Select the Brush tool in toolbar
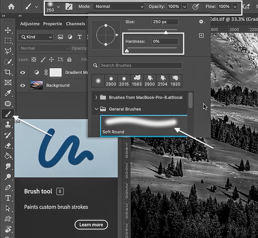The image size is (258, 238). click(8, 114)
